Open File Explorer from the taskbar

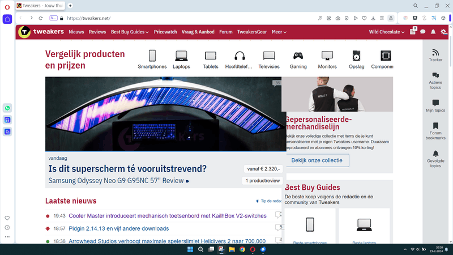tap(232, 249)
